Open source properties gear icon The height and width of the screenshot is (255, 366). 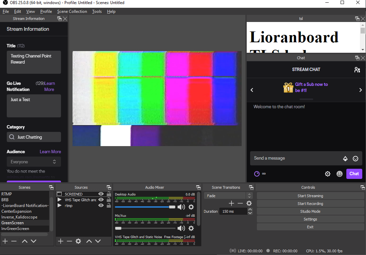[78, 241]
